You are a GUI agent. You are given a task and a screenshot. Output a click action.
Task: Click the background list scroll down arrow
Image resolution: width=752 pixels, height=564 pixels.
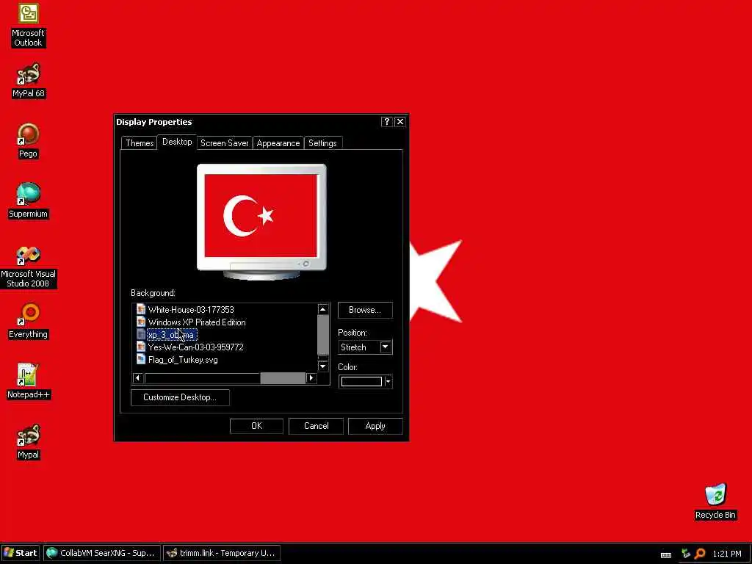tap(323, 366)
